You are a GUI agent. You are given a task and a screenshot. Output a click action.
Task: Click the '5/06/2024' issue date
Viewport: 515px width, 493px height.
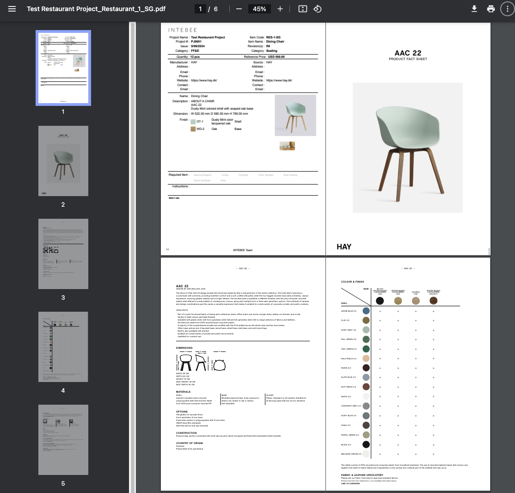coord(198,46)
